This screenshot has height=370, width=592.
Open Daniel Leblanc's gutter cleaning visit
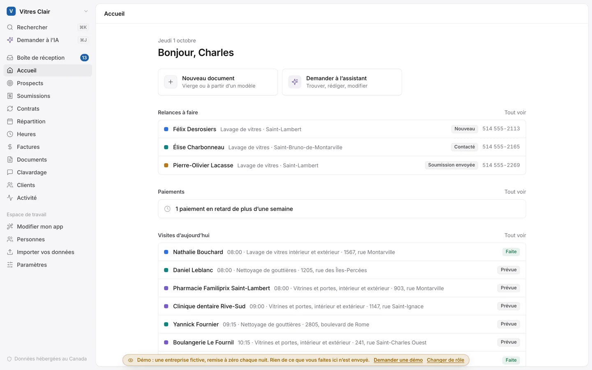(x=342, y=270)
